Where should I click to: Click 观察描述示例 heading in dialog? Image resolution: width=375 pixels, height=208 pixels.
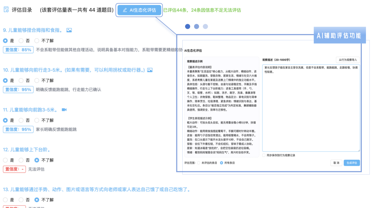click(195, 61)
